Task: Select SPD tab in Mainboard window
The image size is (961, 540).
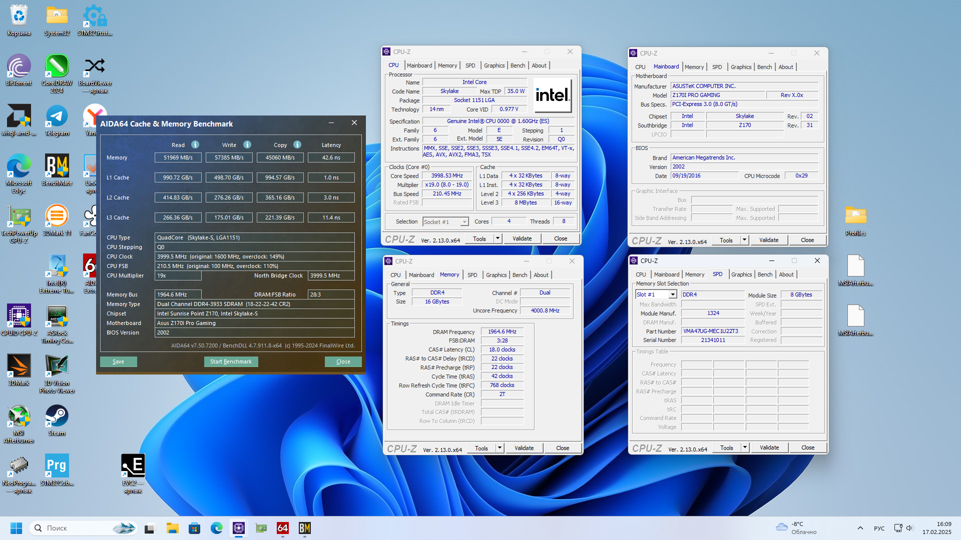Action: [x=717, y=67]
